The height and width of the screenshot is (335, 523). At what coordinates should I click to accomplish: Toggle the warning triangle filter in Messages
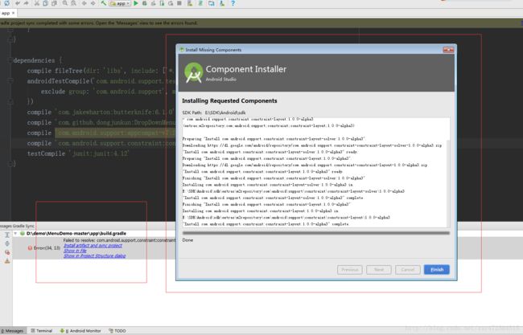tap(6, 261)
